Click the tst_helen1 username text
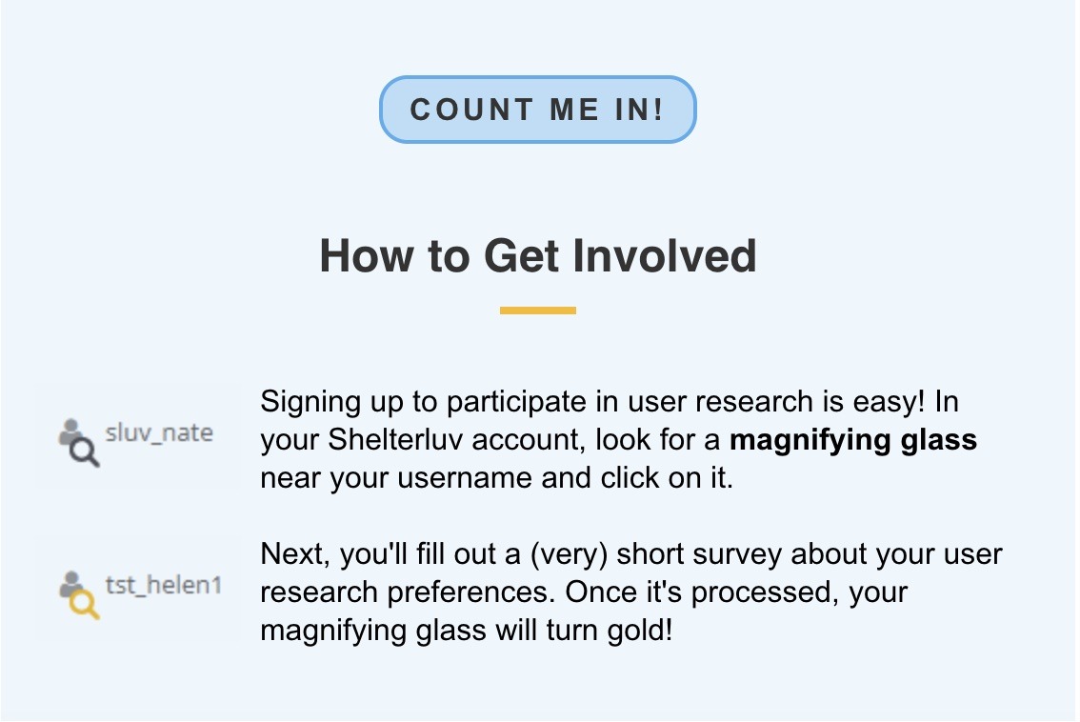 tap(163, 585)
